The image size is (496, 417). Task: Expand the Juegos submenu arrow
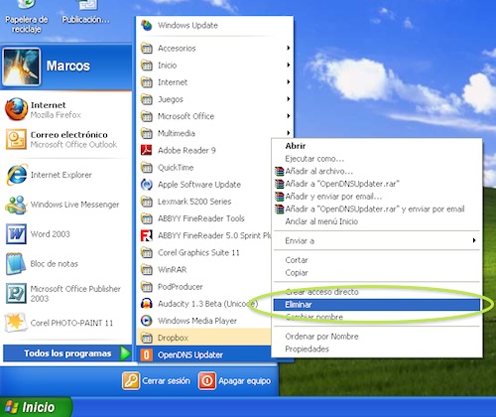(x=289, y=99)
